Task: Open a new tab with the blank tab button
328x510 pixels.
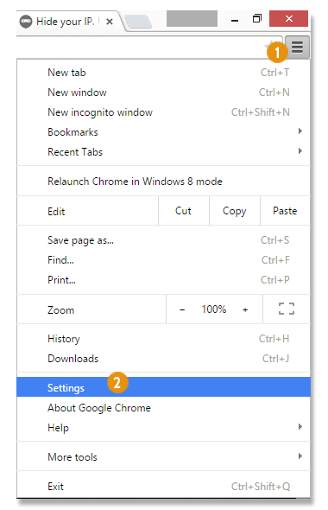Action: 138,22
